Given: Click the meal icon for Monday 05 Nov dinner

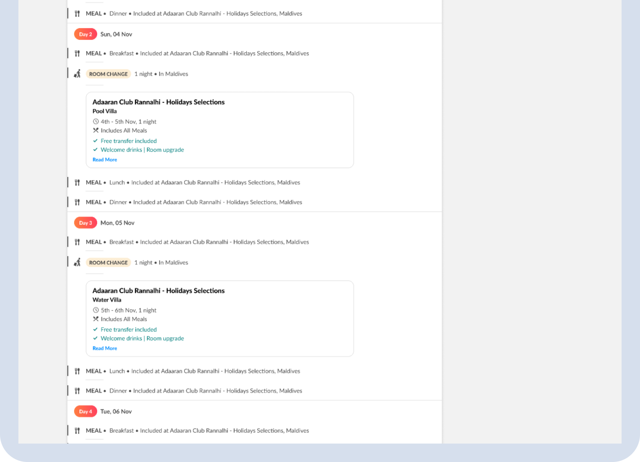Looking at the screenshot, I should pos(77,391).
